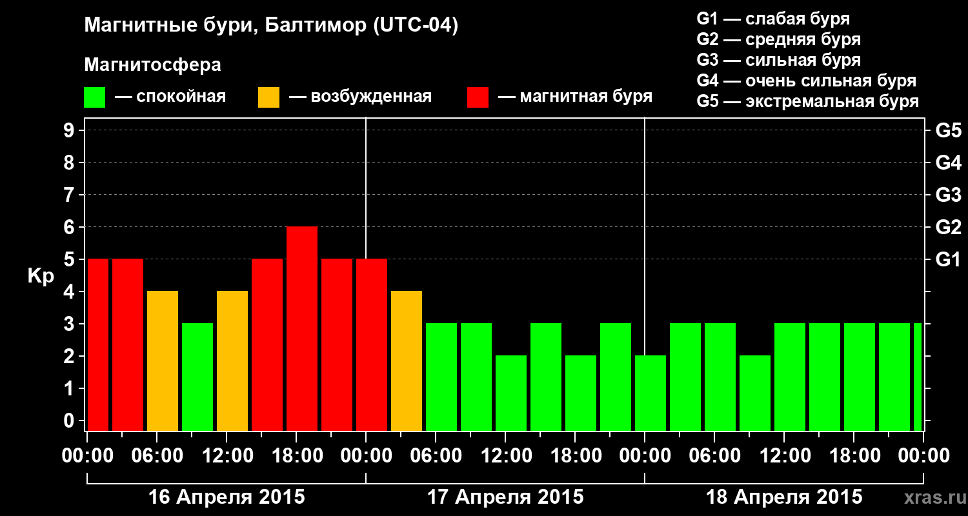Image resolution: width=968 pixels, height=516 pixels.
Task: Click the '18 Апреля 2015' date label
Action: point(784,497)
